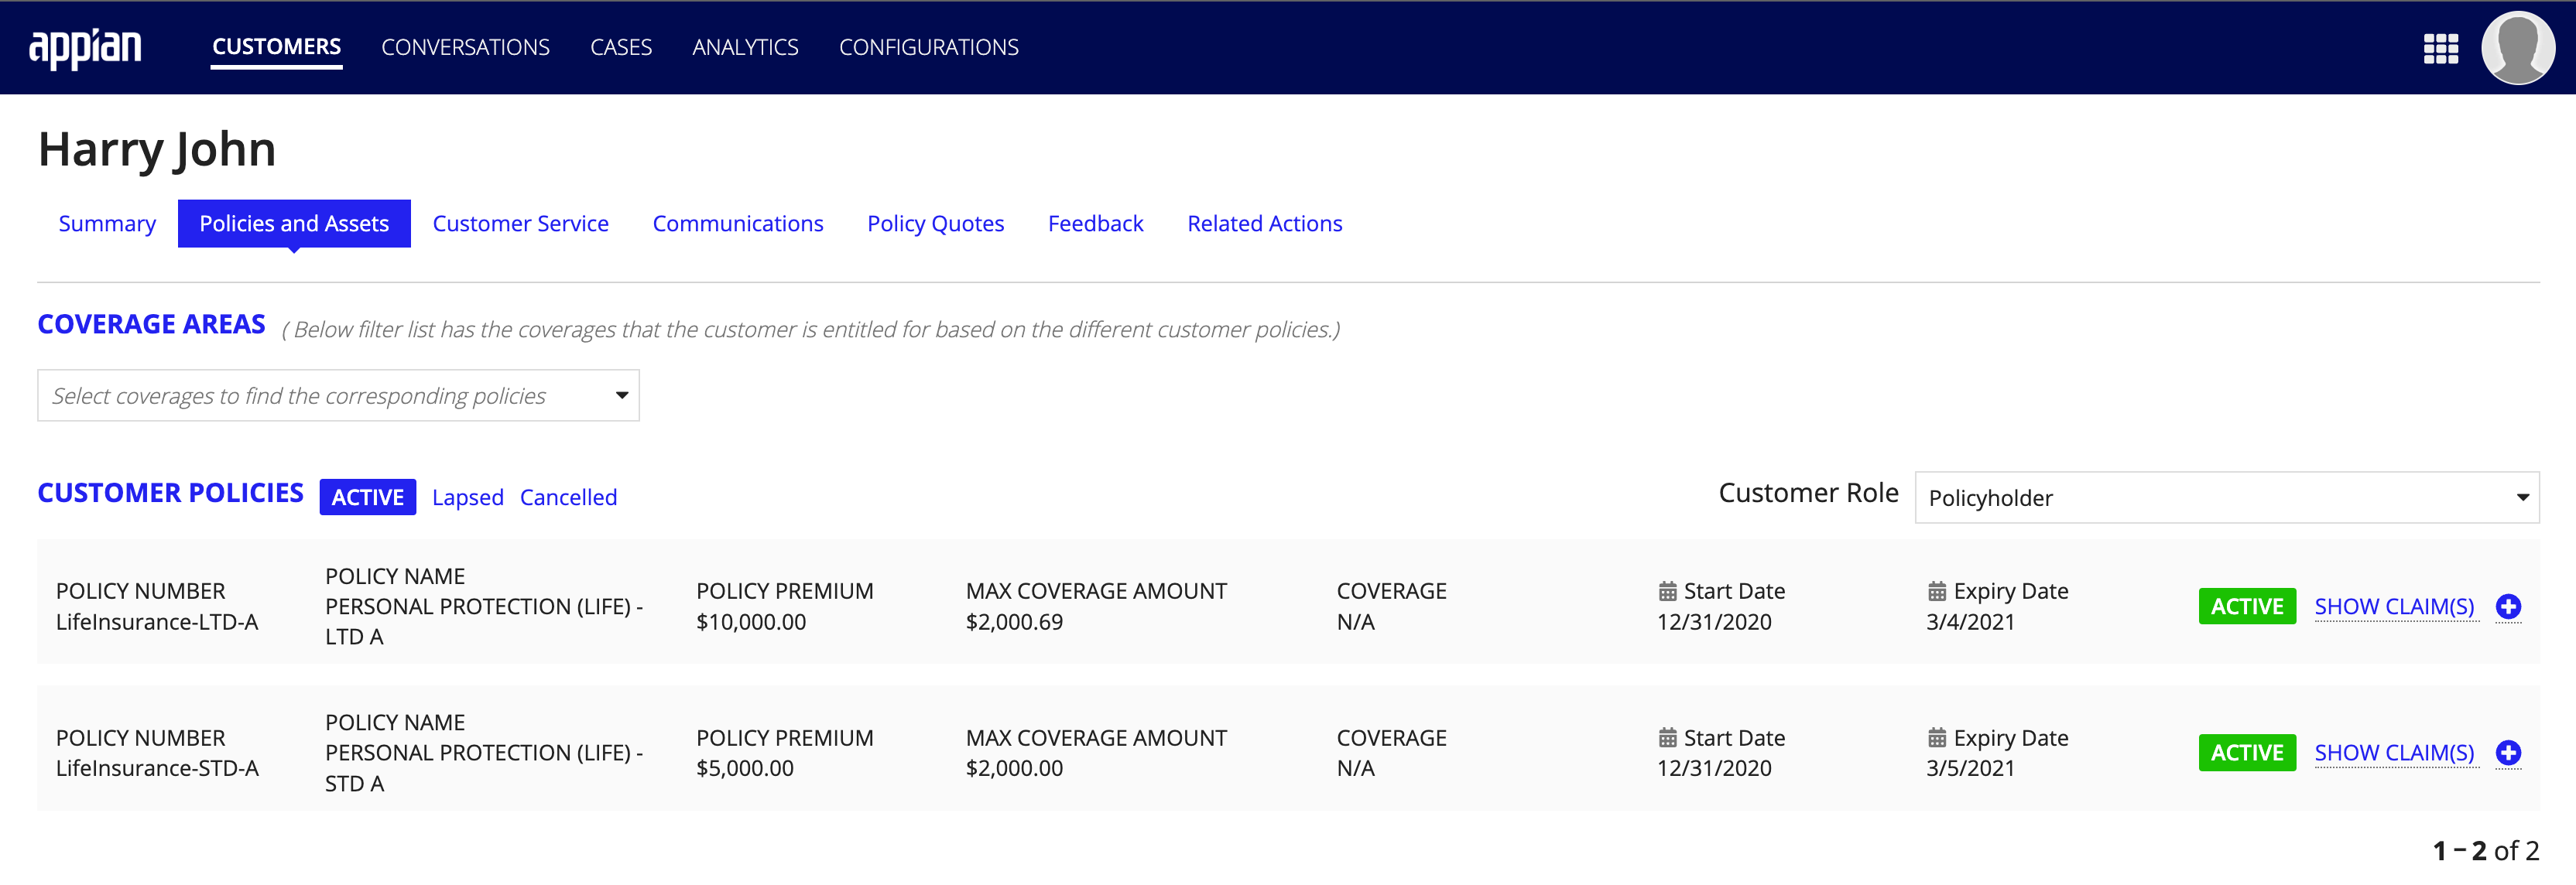2576x885 pixels.
Task: Switch to the Policy Quotes tab
Action: click(935, 224)
